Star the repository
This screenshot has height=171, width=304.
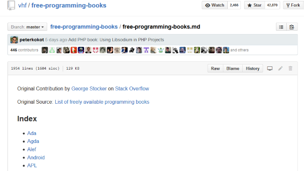[x=254, y=5]
